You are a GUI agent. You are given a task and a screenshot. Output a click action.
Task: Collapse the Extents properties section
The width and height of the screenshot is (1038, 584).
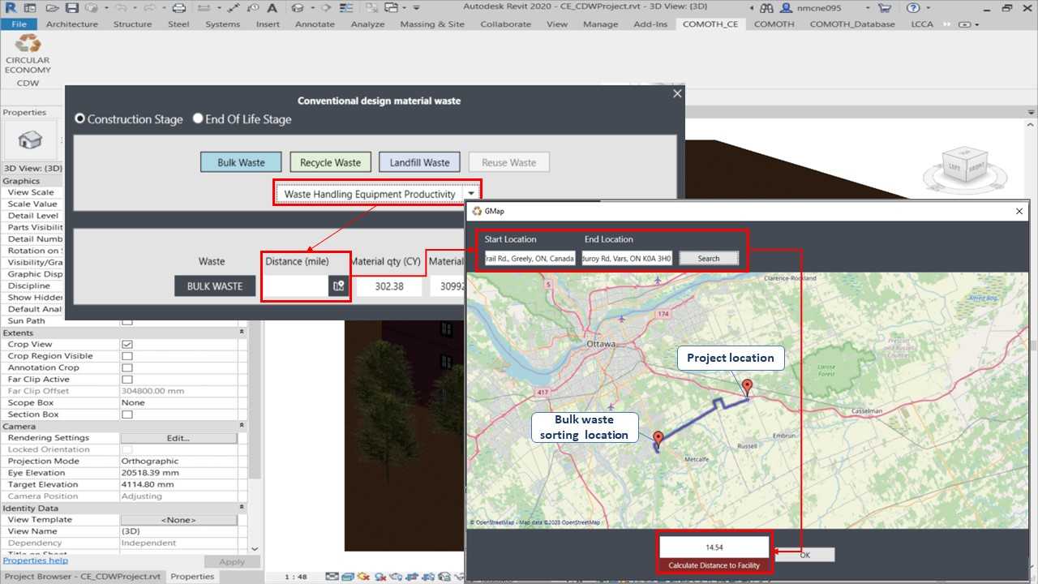click(x=242, y=333)
